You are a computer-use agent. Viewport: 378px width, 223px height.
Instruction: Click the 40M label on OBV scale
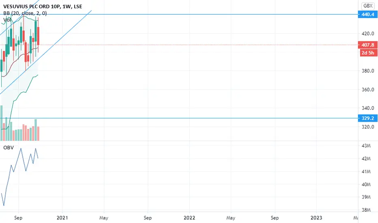366,184
